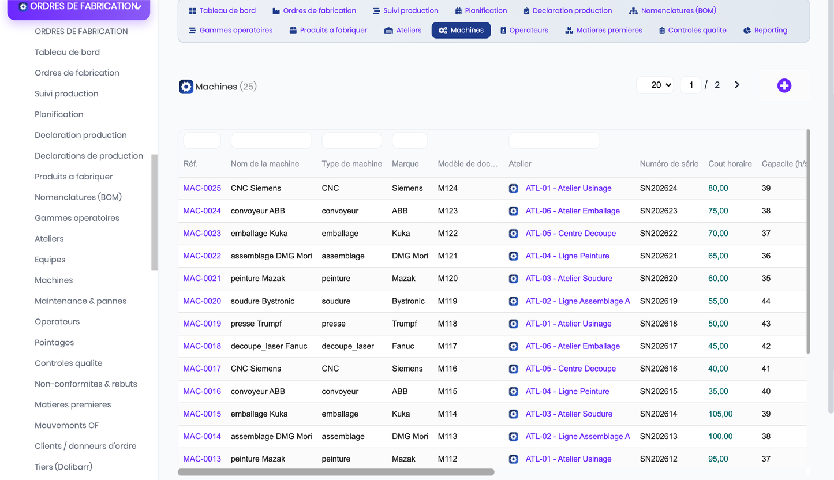This screenshot has height=480, width=834.
Task: Select Equipes in the sidebar
Action: (50, 260)
